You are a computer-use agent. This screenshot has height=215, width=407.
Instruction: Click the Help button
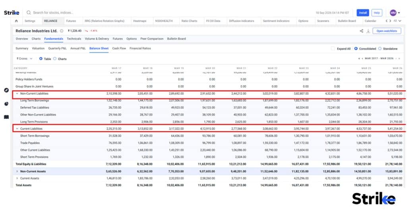point(377,13)
